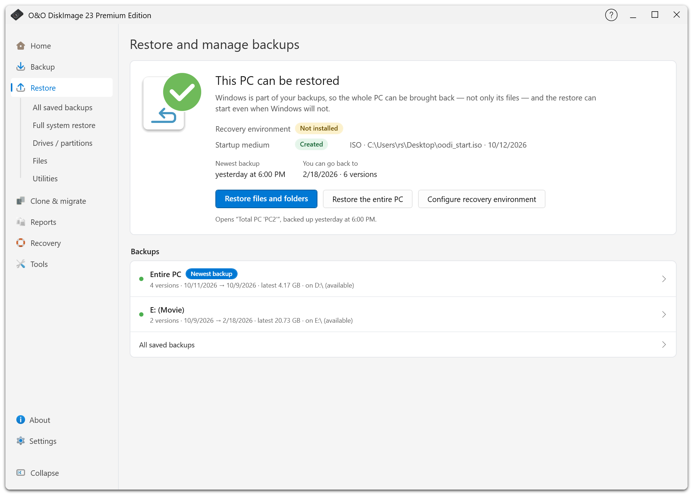This screenshot has width=693, height=495.
Task: Click the Reports document icon
Action: coord(21,222)
